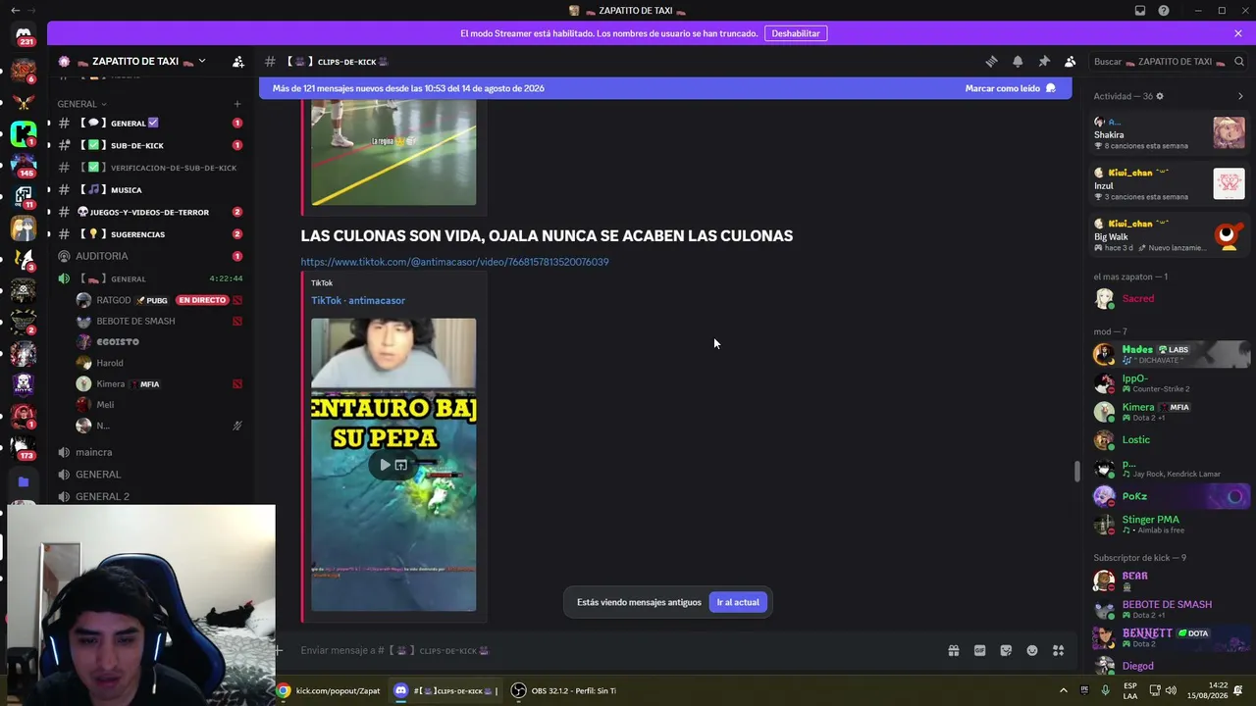Viewport: 1256px width, 706px height.
Task: Close the Streamer mode banner
Action: (x=1238, y=33)
